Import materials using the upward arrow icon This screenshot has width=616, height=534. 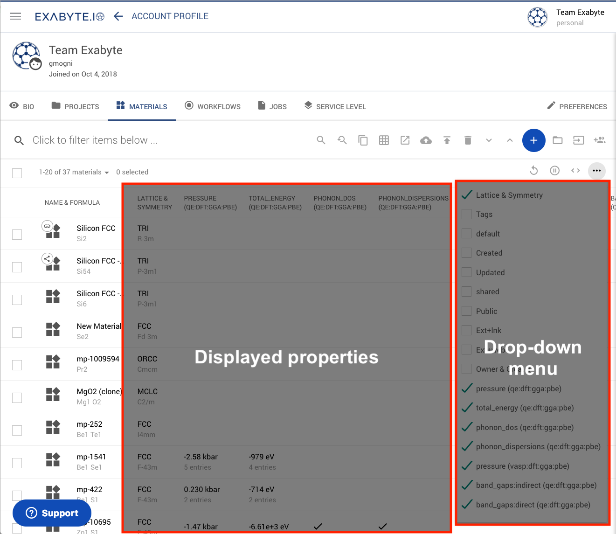pyautogui.click(x=447, y=140)
